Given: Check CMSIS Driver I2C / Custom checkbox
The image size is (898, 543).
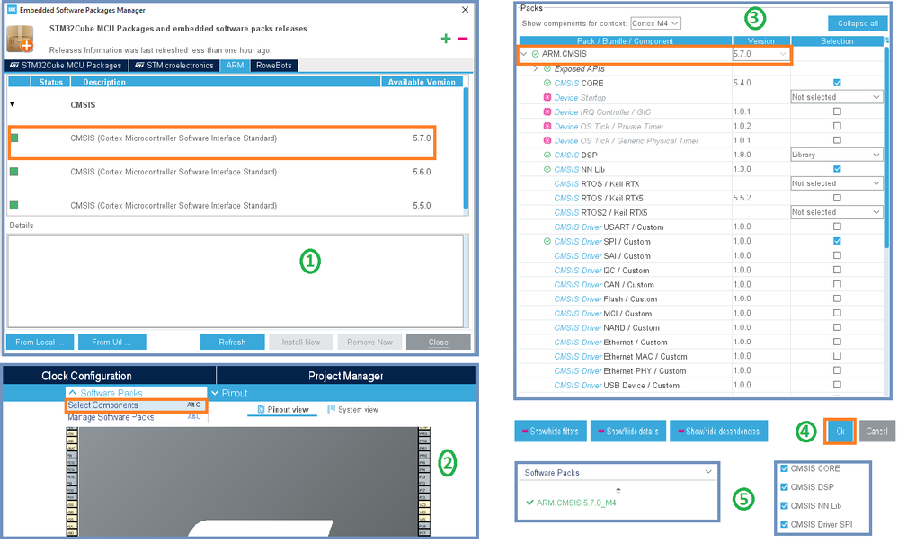Looking at the screenshot, I should (x=837, y=270).
